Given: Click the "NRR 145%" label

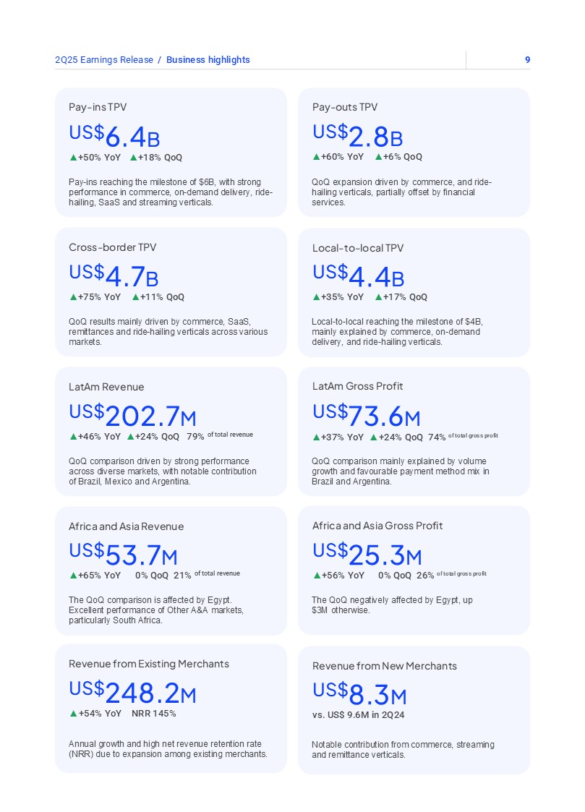Looking at the screenshot, I should (x=153, y=713).
